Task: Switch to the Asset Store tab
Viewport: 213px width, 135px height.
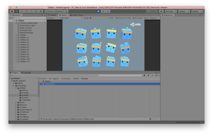Action: (x=76, y=15)
